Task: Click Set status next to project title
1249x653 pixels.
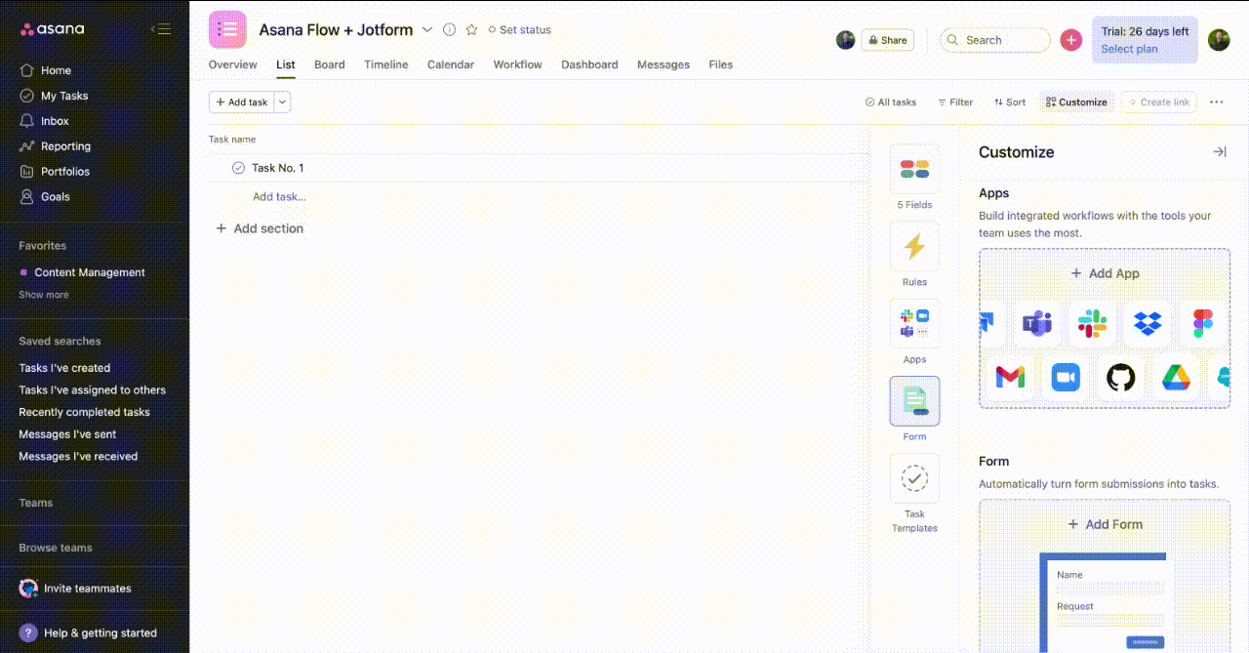Action: tap(520, 30)
